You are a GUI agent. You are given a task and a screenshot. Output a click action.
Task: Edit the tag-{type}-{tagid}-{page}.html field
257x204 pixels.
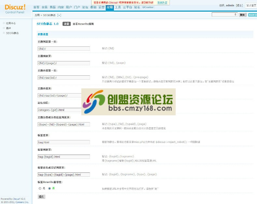(x=64, y=174)
